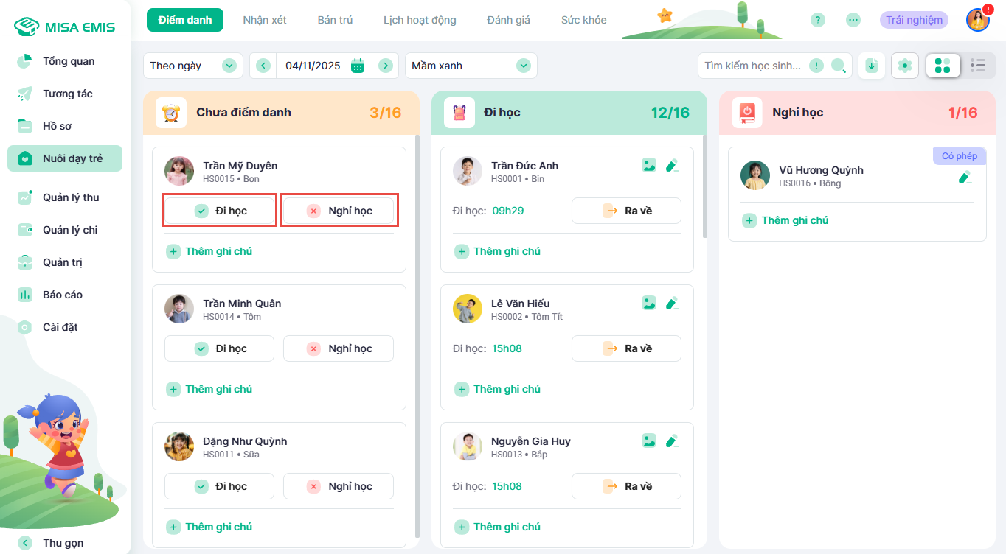Switch to the Nhận xét tab
The height and width of the screenshot is (554, 1006).
pyautogui.click(x=265, y=20)
